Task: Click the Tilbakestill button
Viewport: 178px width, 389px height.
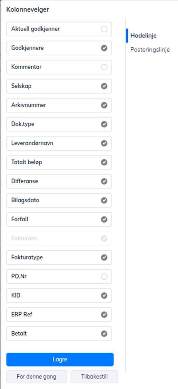Action: (x=94, y=377)
